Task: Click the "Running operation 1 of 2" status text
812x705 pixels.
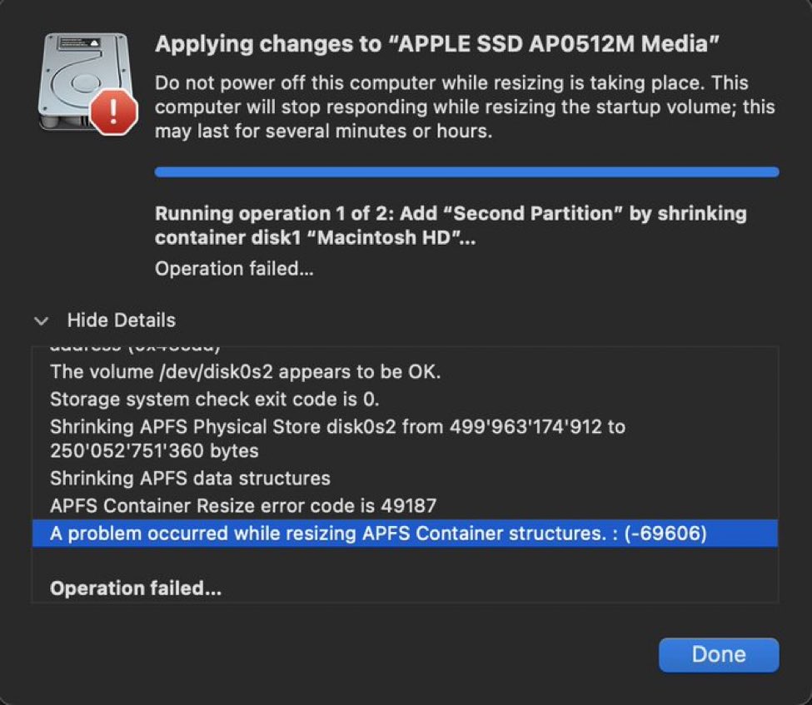Action: click(450, 226)
